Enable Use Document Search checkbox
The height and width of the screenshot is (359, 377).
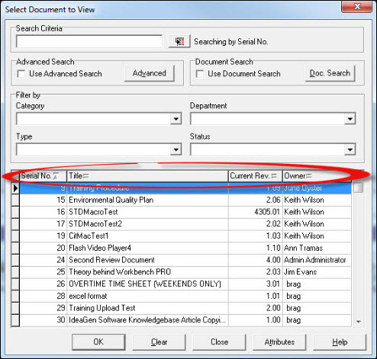200,74
